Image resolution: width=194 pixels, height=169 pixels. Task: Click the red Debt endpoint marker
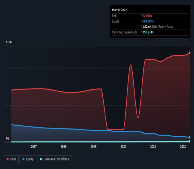click(x=190, y=53)
